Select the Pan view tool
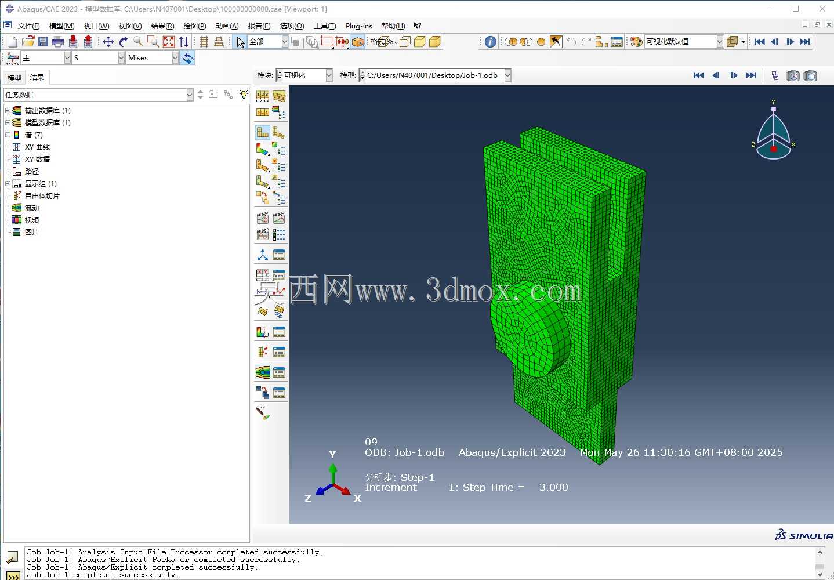Viewport: 834px width, 580px height. (x=108, y=42)
